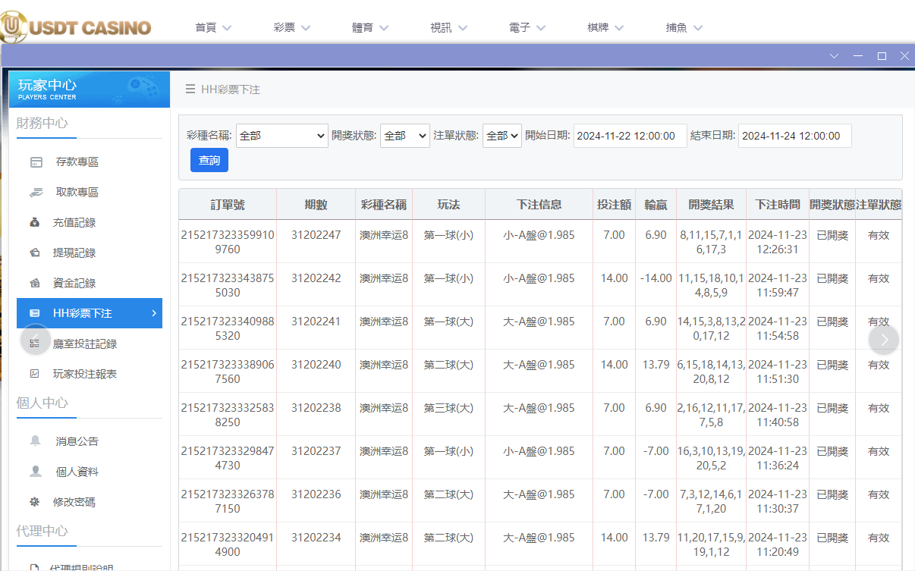The image size is (915, 571).
Task: Click the 提現記錄 withdrawal record icon
Action: pos(36,253)
